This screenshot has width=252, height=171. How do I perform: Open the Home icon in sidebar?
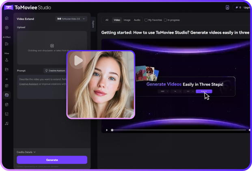(x=7, y=18)
